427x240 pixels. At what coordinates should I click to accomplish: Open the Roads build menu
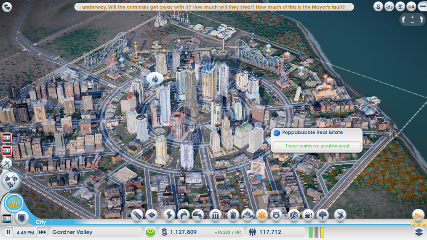pyautogui.click(x=137, y=215)
